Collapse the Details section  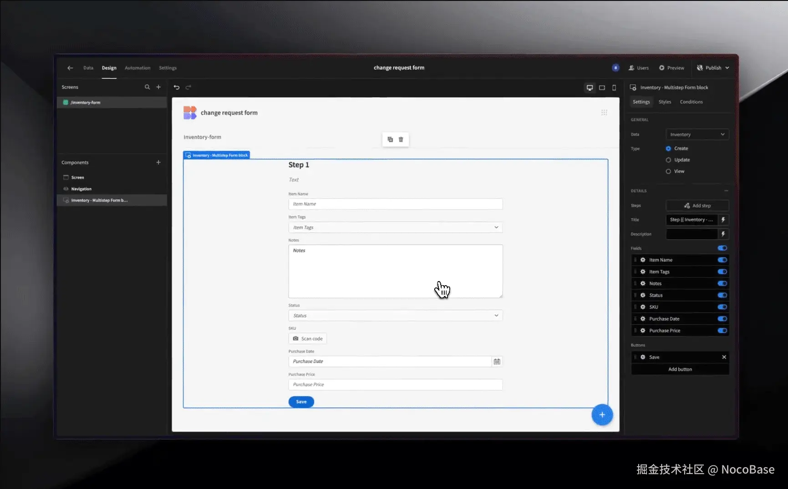click(x=726, y=191)
